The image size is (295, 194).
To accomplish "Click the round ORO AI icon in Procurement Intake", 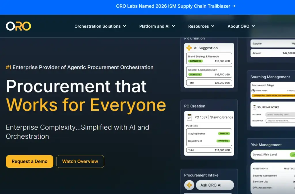I will point(189,185).
